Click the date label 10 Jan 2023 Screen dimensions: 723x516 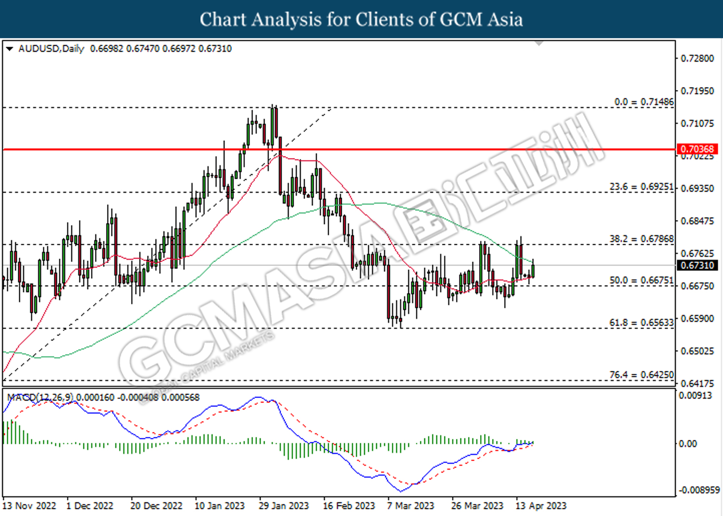point(219,506)
